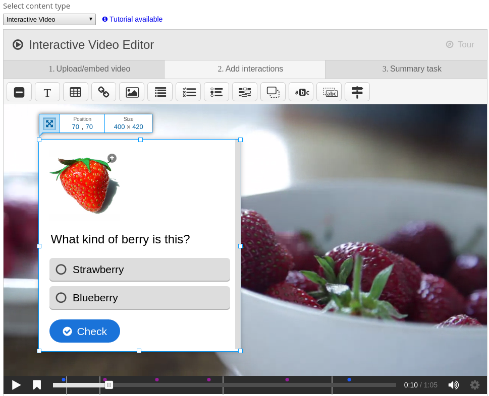The height and width of the screenshot is (396, 489).
Task: Click the bookmarks icon in player bar
Action: click(37, 385)
